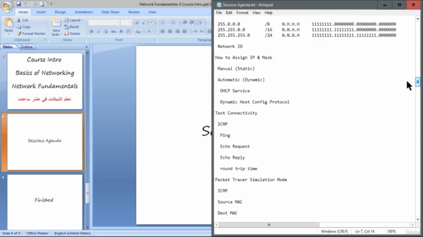Viewport: 423px width, 237px height.
Task: Toggle Strikethrough formatting
Action: pos(114,32)
